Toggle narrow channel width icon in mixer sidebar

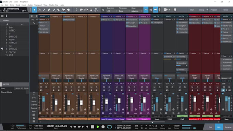tap(34, 98)
